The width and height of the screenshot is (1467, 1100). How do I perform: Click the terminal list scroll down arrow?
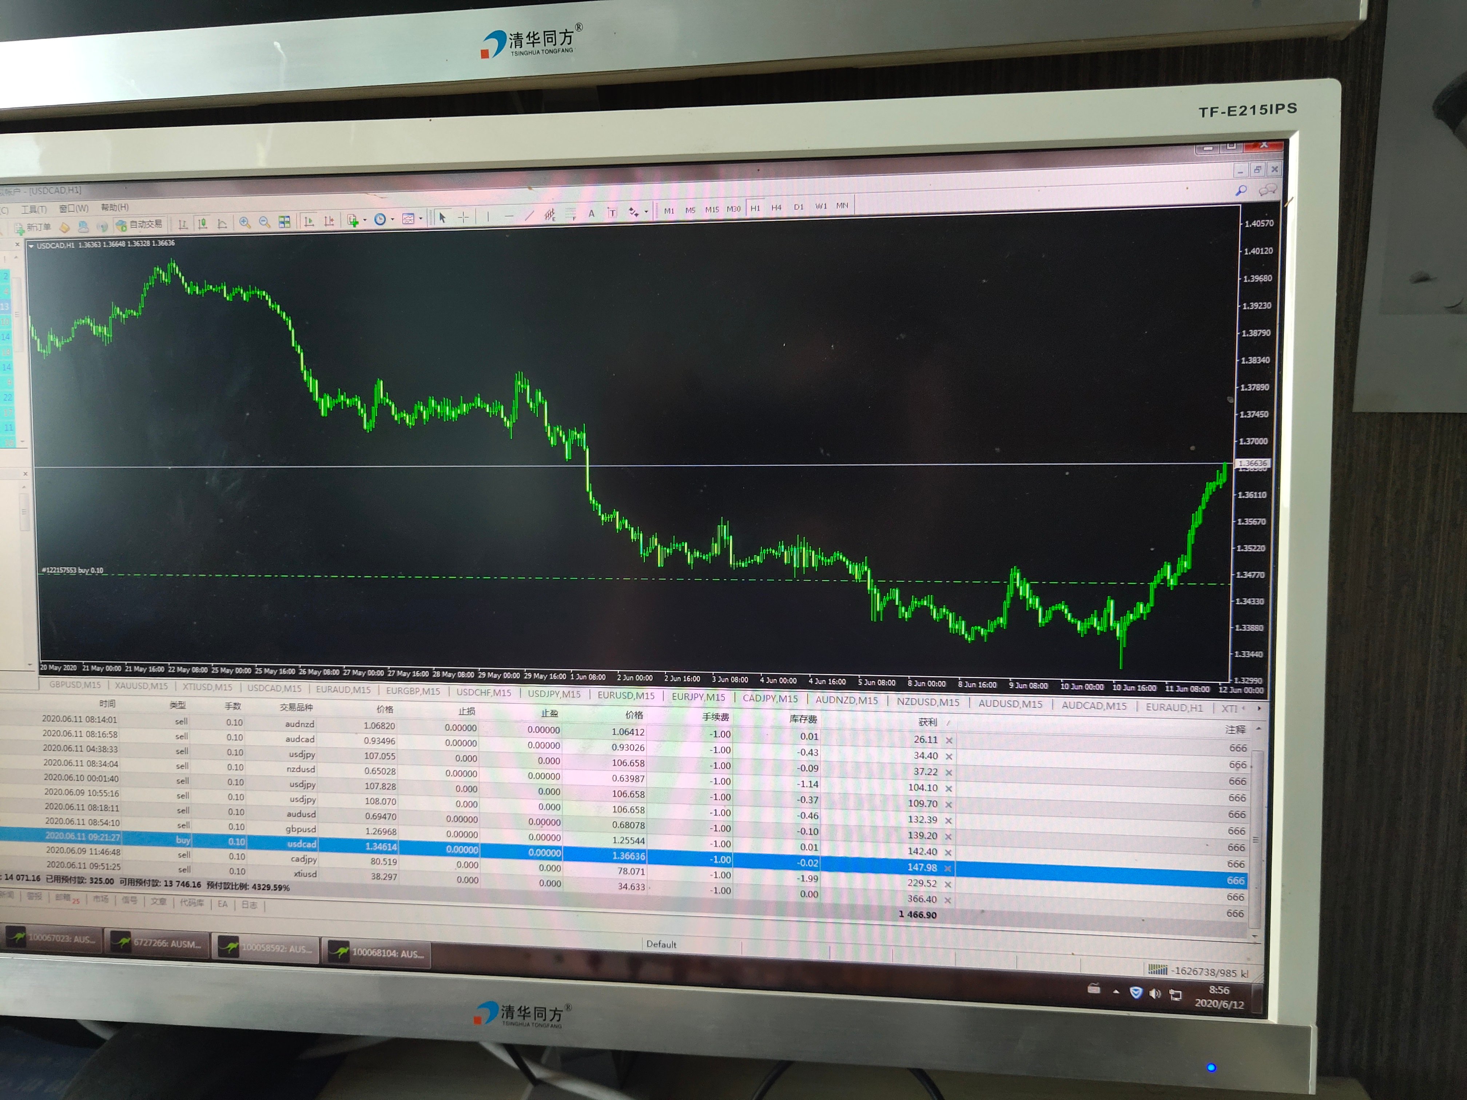(1255, 936)
